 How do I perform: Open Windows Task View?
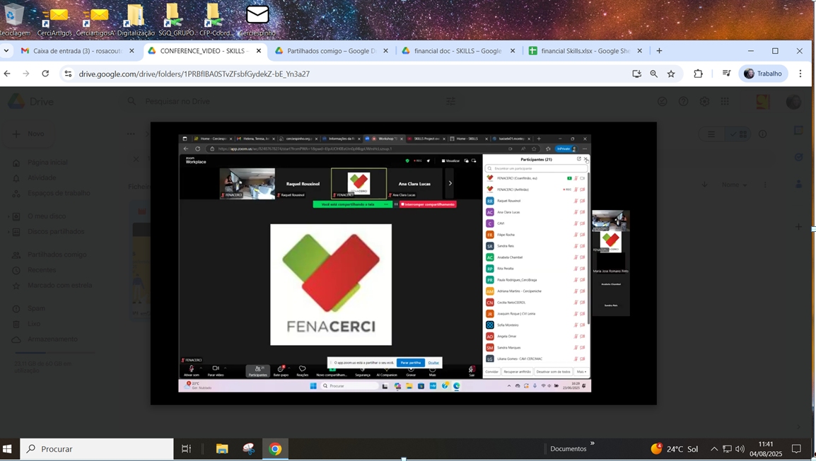coord(187,449)
